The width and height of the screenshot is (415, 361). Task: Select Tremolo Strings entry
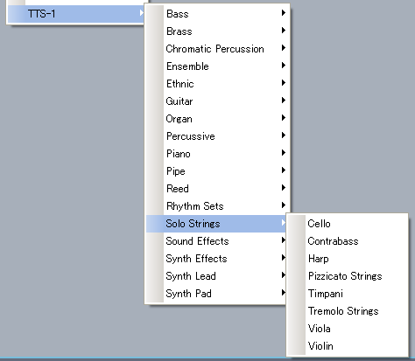click(x=348, y=311)
